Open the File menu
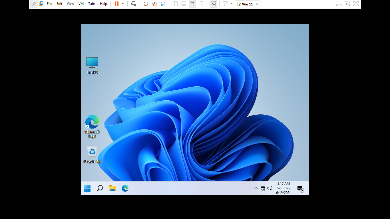 [49, 4]
